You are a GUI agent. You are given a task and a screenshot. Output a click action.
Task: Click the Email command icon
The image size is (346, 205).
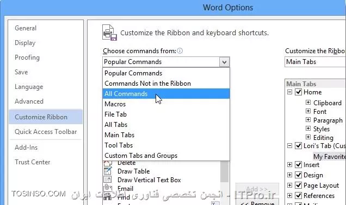coord(108,188)
